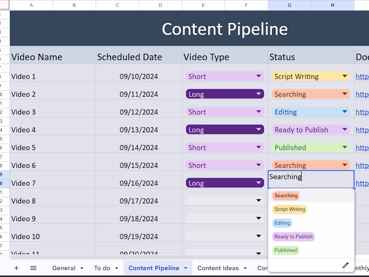Select the column G header

click(289, 5)
